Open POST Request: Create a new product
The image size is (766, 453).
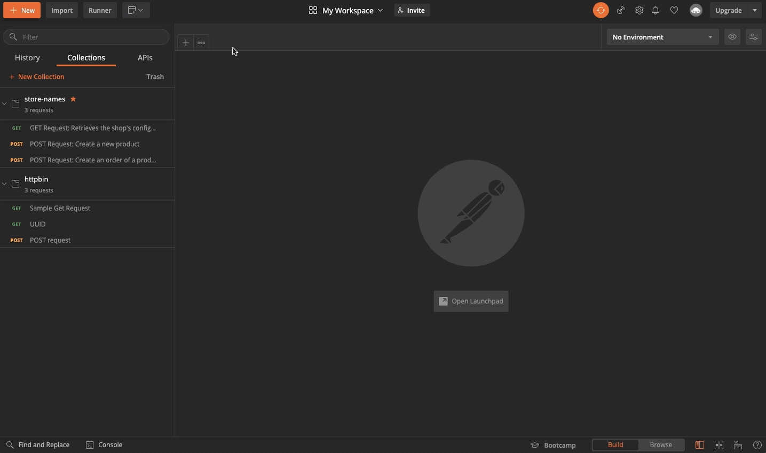point(88,144)
